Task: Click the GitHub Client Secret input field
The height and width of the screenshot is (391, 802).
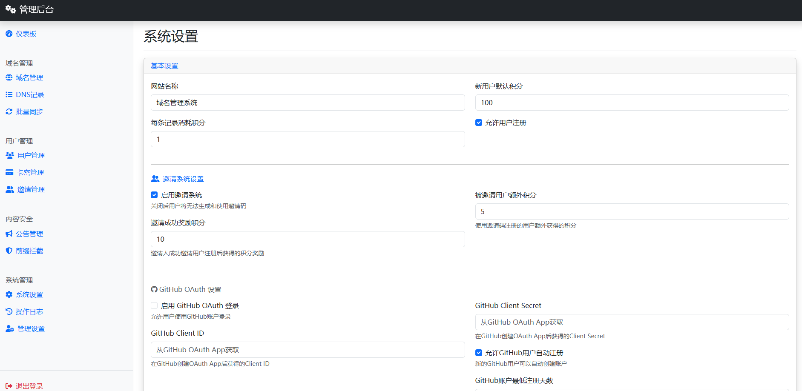Action: [x=632, y=322]
